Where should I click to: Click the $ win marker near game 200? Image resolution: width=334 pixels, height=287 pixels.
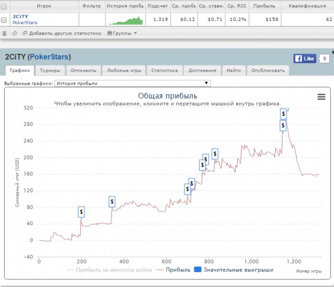[x=81, y=212]
